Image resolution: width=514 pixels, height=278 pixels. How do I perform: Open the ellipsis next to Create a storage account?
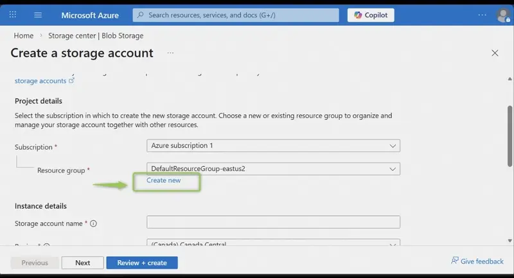(x=170, y=53)
